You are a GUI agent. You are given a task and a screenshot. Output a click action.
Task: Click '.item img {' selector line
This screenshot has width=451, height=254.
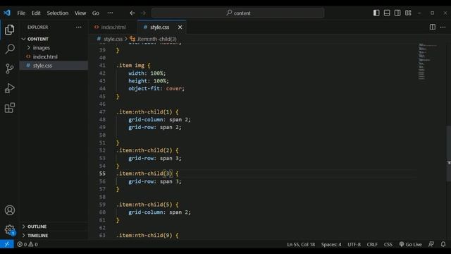pyautogui.click(x=133, y=66)
